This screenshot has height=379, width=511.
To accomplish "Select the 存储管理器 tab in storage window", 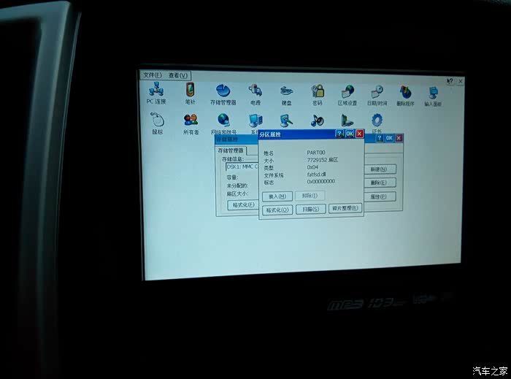I will (x=231, y=150).
